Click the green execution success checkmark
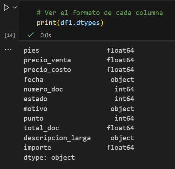Viewport: 175px width, 169px height. pos(31,35)
